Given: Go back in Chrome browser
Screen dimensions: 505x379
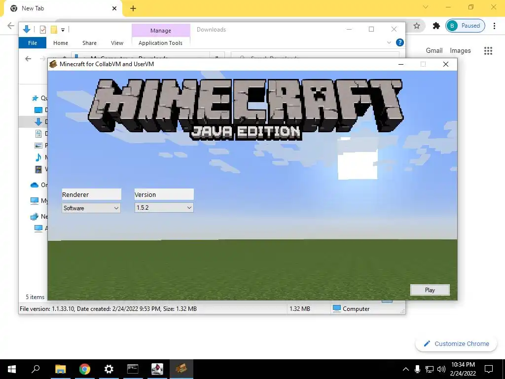Looking at the screenshot, I should tap(11, 26).
